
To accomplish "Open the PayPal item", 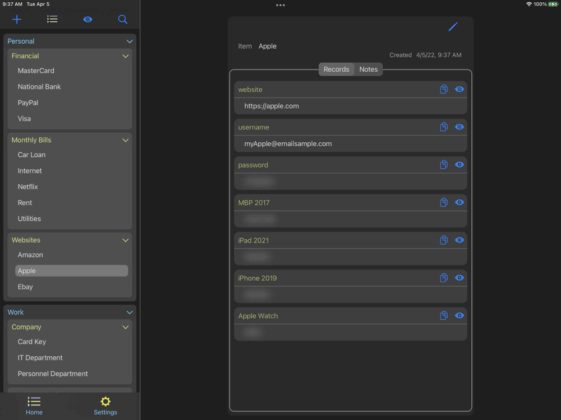I will [28, 103].
